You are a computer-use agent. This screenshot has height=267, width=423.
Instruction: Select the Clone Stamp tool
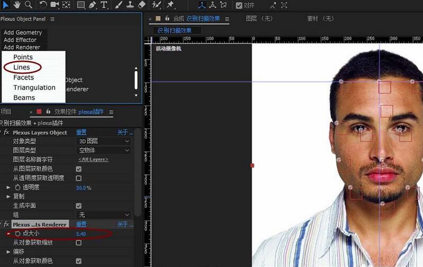click(x=130, y=5)
